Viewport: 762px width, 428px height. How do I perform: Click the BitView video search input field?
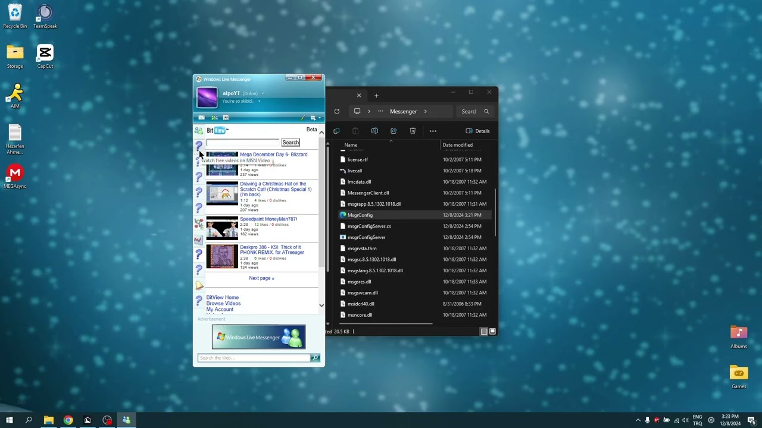click(x=243, y=143)
